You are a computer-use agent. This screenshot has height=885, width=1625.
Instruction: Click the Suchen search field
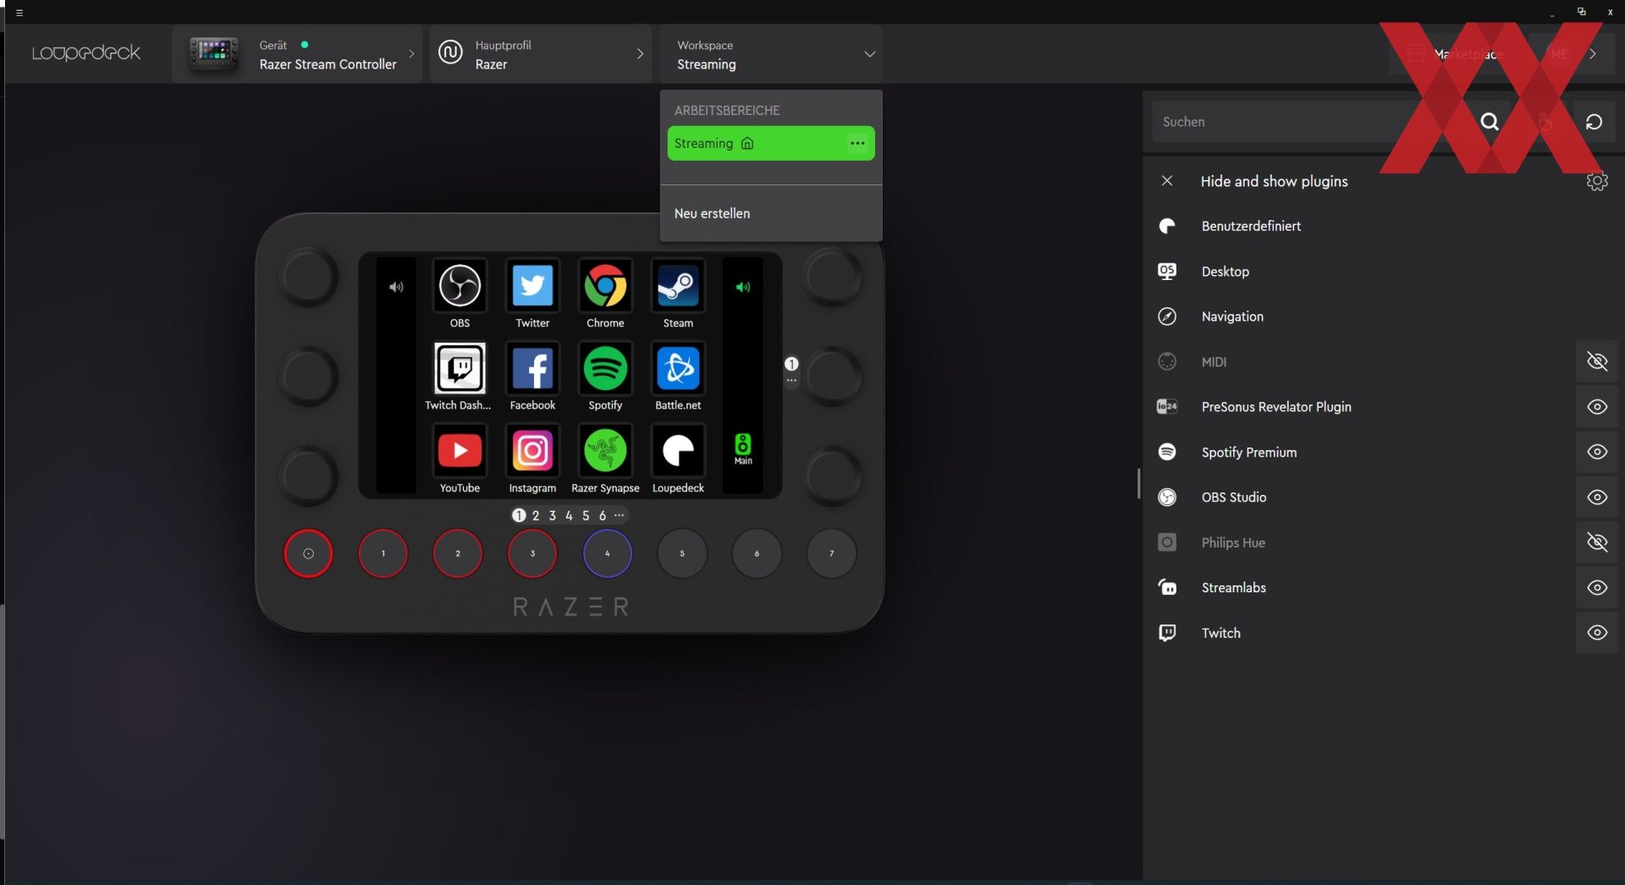1312,122
